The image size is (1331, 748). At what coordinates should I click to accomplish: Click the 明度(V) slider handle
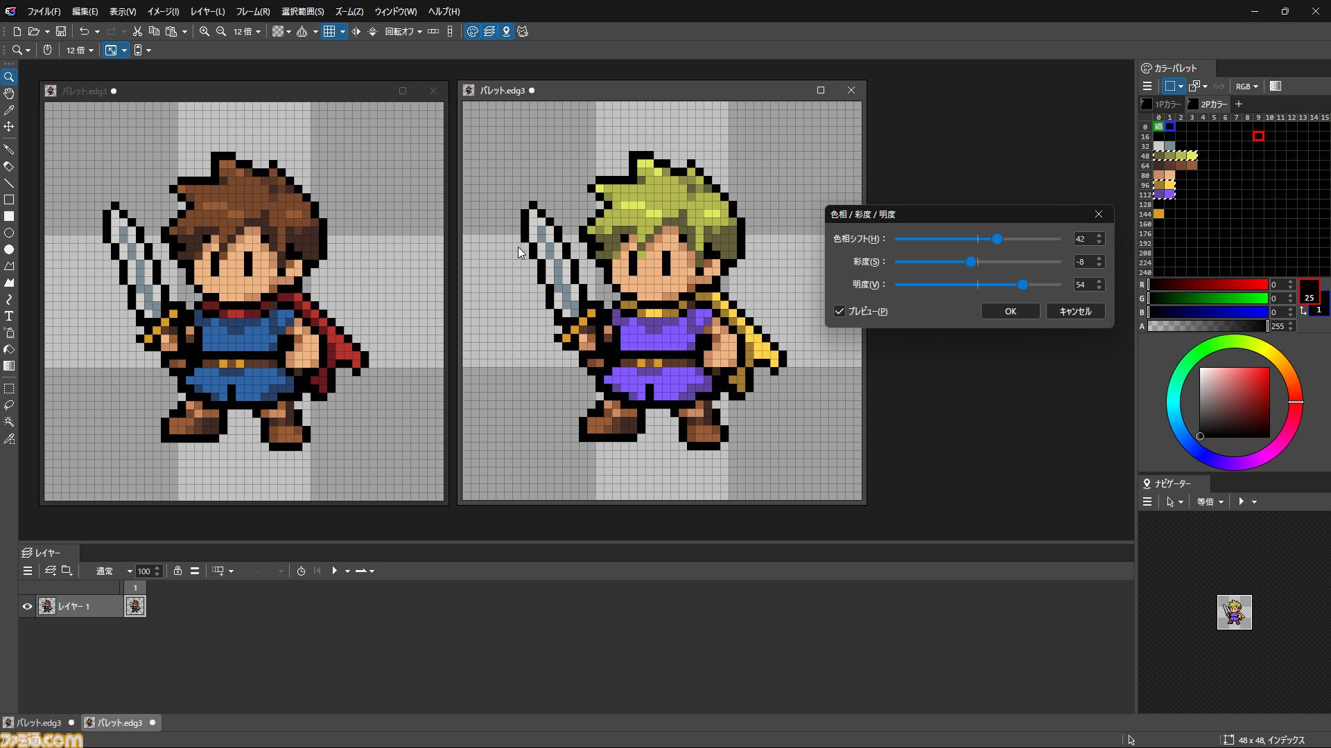pos(1023,285)
